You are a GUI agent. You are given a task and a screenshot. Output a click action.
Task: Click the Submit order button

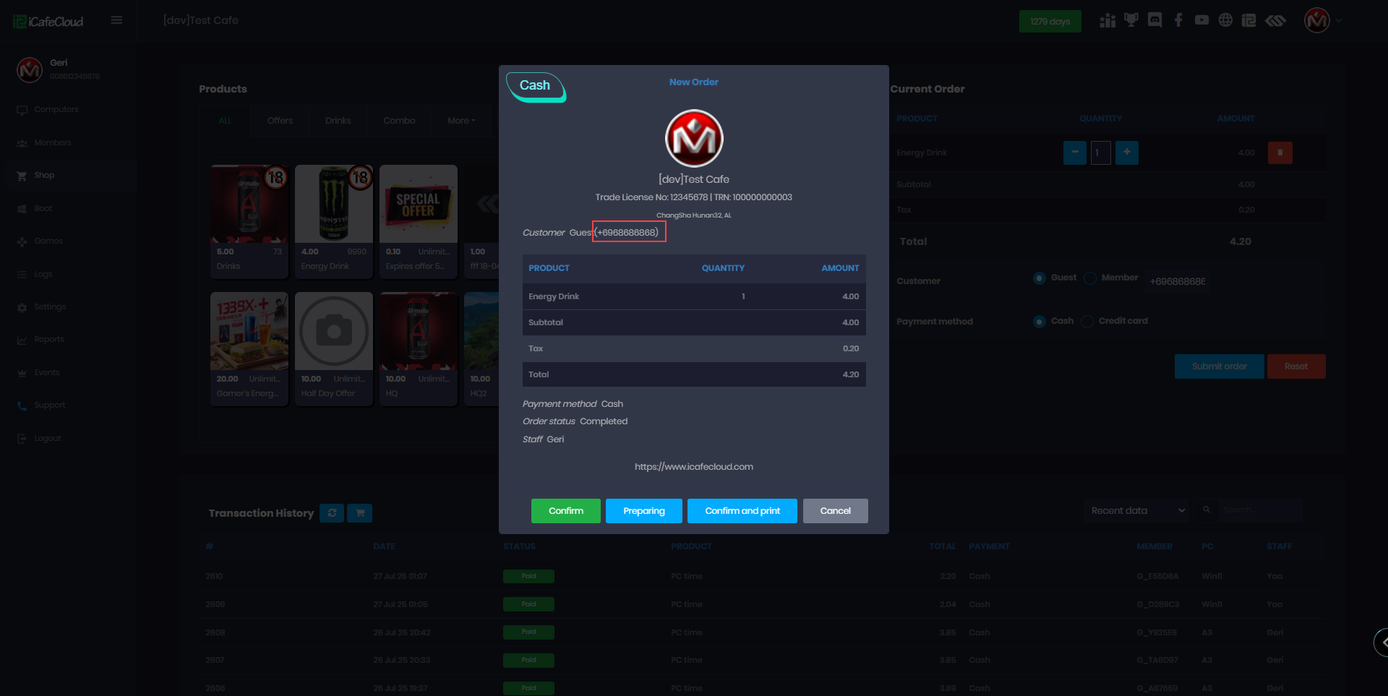[x=1220, y=366]
